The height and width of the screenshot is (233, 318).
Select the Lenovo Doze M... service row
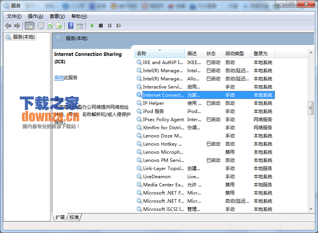click(205, 136)
